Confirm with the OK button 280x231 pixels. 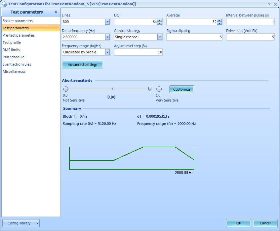239,223
